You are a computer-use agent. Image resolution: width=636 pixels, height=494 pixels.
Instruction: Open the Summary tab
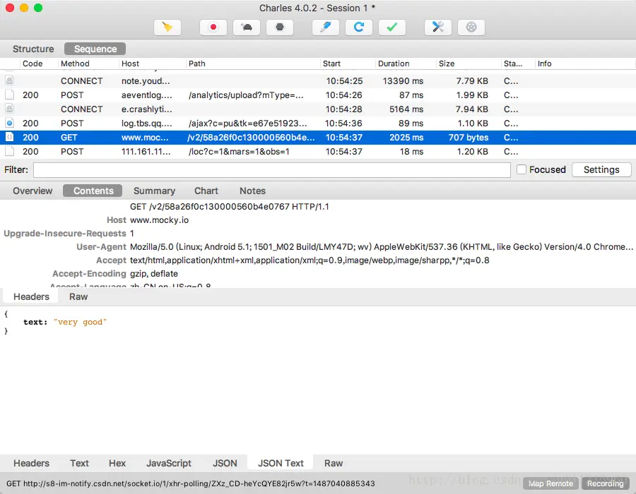(154, 191)
